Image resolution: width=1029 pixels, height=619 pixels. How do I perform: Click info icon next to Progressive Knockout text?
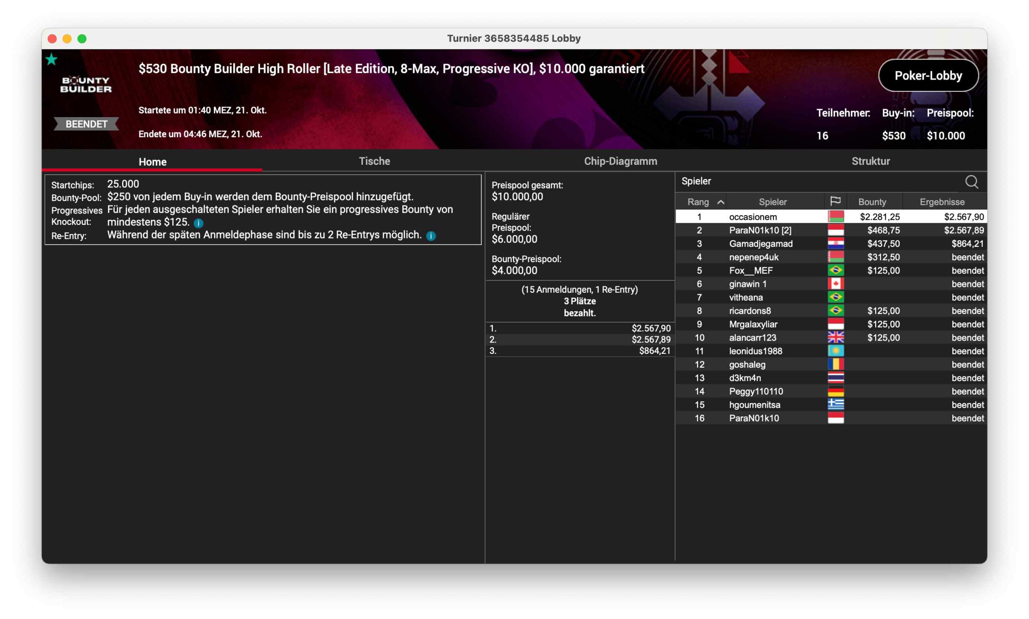[x=199, y=223]
